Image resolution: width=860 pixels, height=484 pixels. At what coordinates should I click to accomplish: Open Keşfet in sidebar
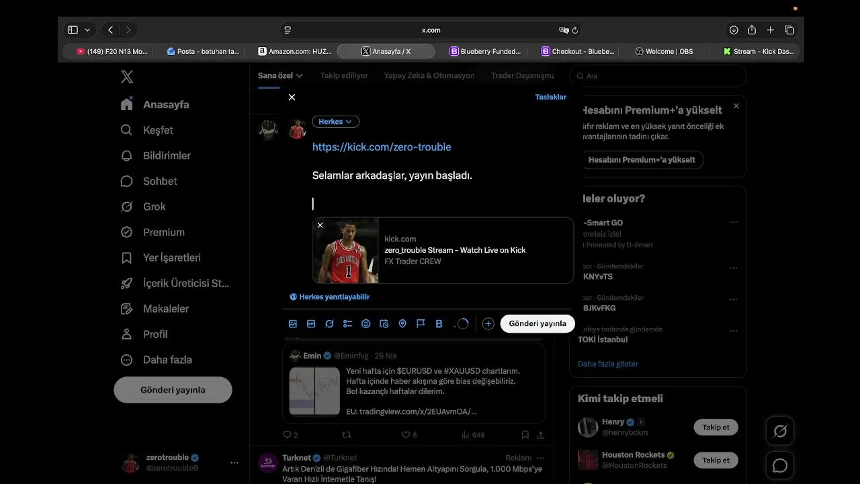(148, 130)
